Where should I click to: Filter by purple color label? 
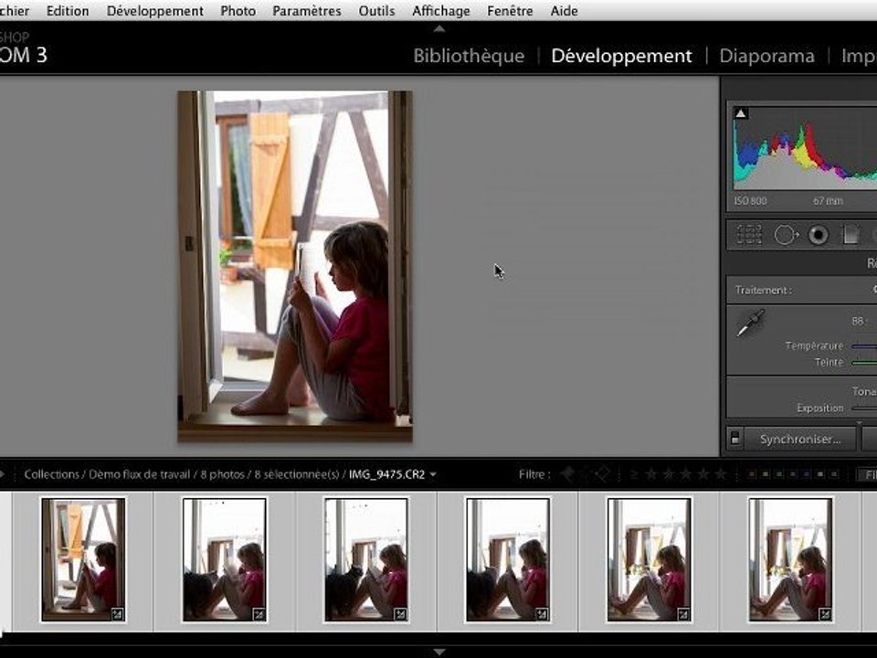pos(807,474)
